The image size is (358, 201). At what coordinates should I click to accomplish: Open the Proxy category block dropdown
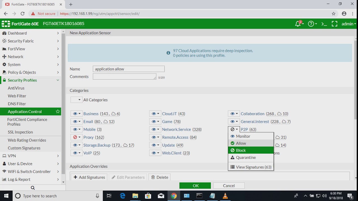click(x=76, y=137)
